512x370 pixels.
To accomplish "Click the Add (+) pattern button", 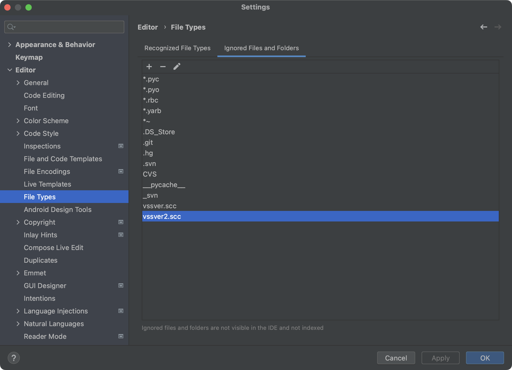I will pos(149,67).
